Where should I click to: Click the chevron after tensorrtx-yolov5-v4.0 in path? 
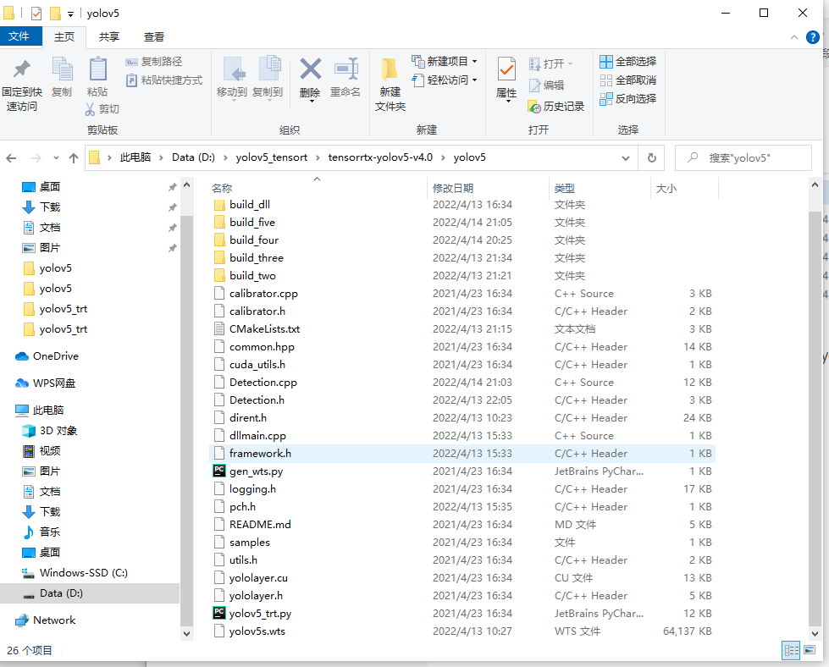[443, 157]
